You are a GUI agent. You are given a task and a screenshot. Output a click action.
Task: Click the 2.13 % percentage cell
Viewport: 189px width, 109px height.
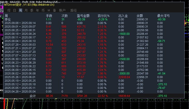click(x=102, y=27)
